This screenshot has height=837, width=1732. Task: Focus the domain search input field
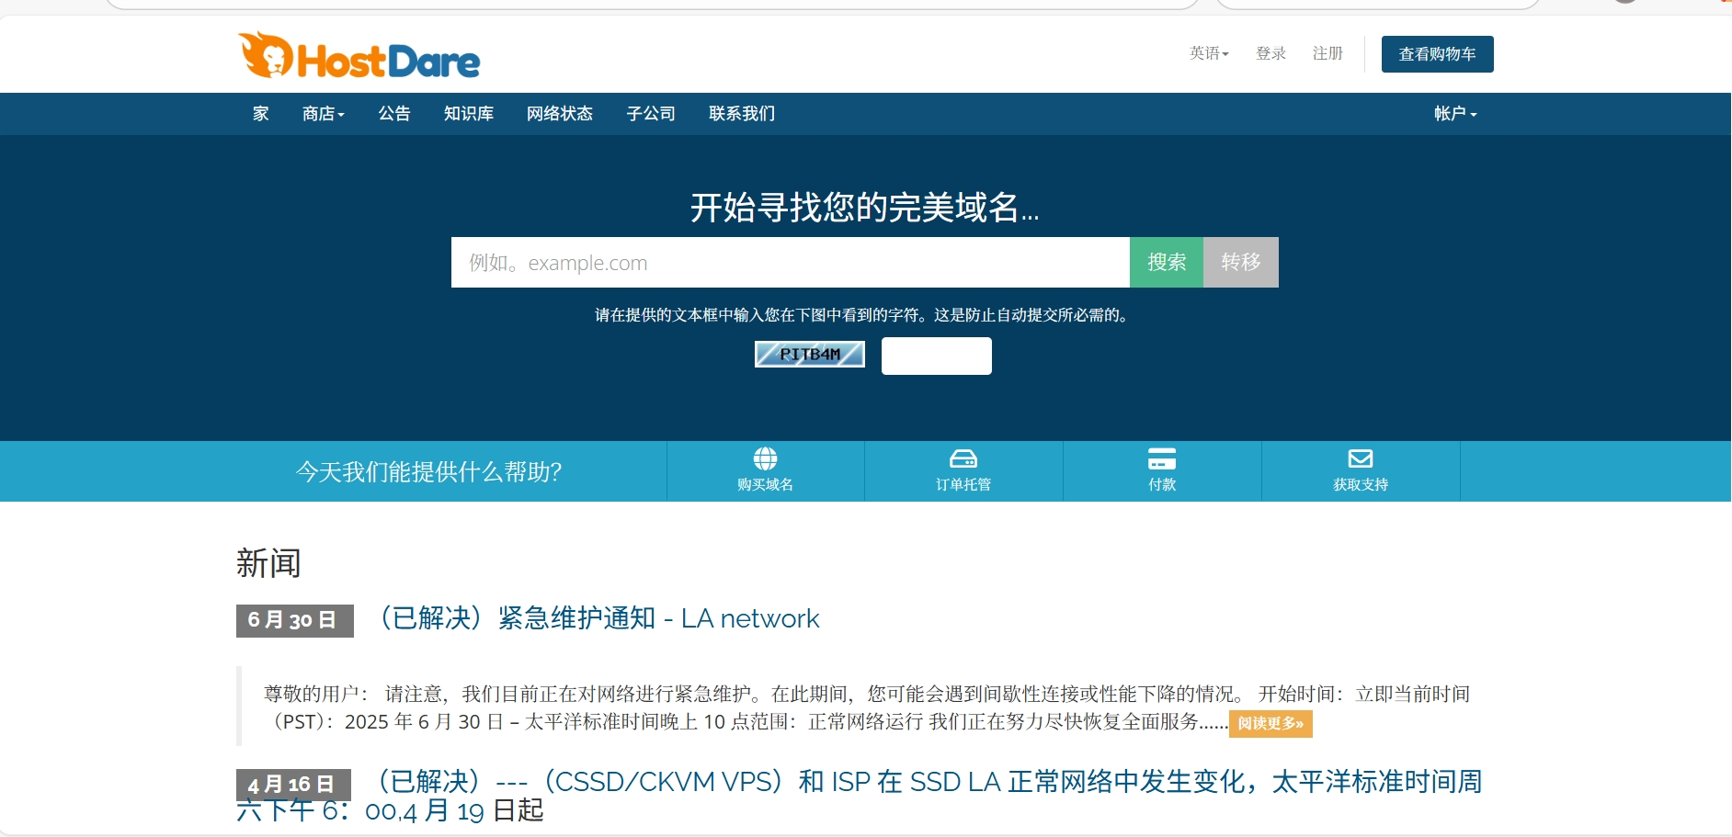coord(789,263)
